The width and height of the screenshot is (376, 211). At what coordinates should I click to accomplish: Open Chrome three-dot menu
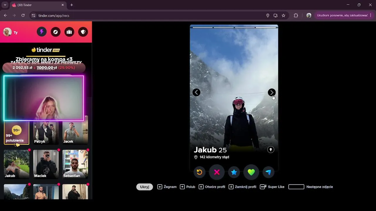(x=371, y=16)
